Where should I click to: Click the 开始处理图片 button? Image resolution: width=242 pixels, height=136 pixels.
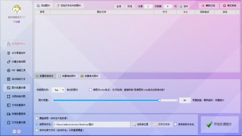coord(220,124)
